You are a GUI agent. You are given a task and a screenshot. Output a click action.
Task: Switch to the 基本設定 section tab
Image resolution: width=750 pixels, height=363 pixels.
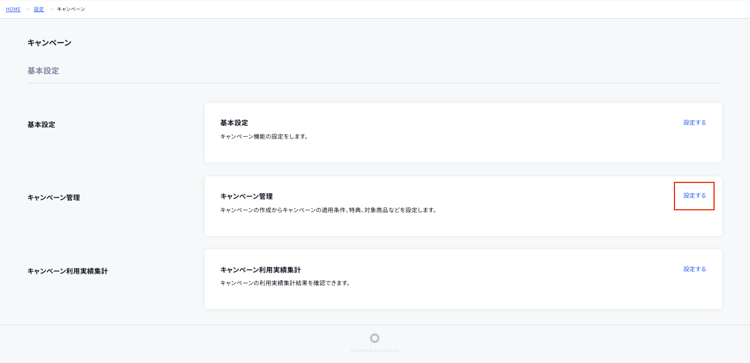coord(42,71)
